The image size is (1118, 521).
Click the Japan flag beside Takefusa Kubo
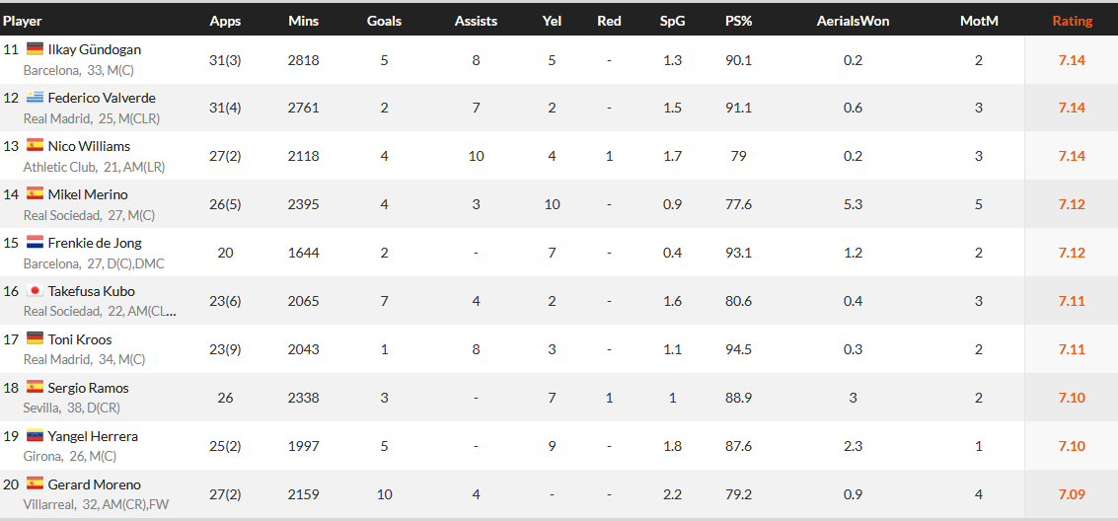tap(36, 290)
